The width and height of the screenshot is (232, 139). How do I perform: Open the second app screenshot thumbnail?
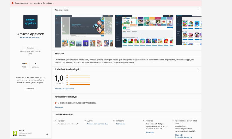144,31
